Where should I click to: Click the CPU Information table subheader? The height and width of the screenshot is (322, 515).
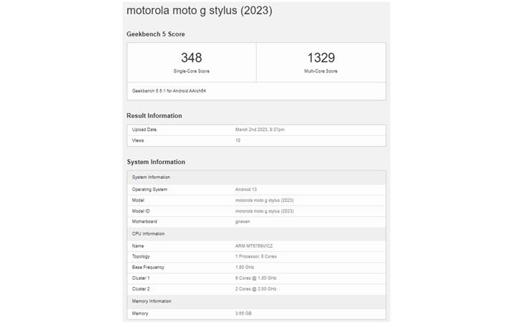(148, 233)
